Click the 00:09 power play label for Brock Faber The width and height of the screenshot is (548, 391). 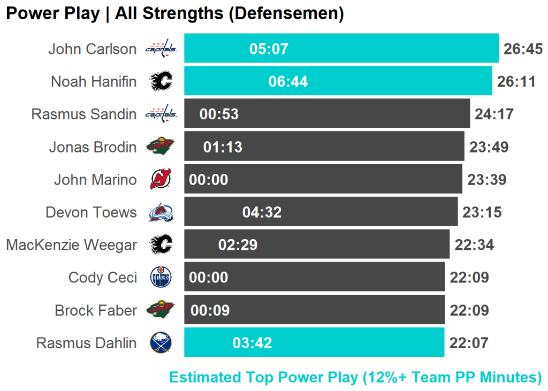click(x=210, y=310)
